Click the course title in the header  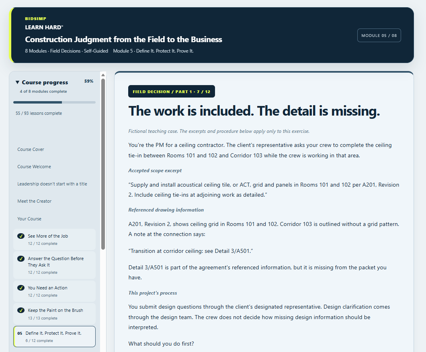pyautogui.click(x=124, y=39)
